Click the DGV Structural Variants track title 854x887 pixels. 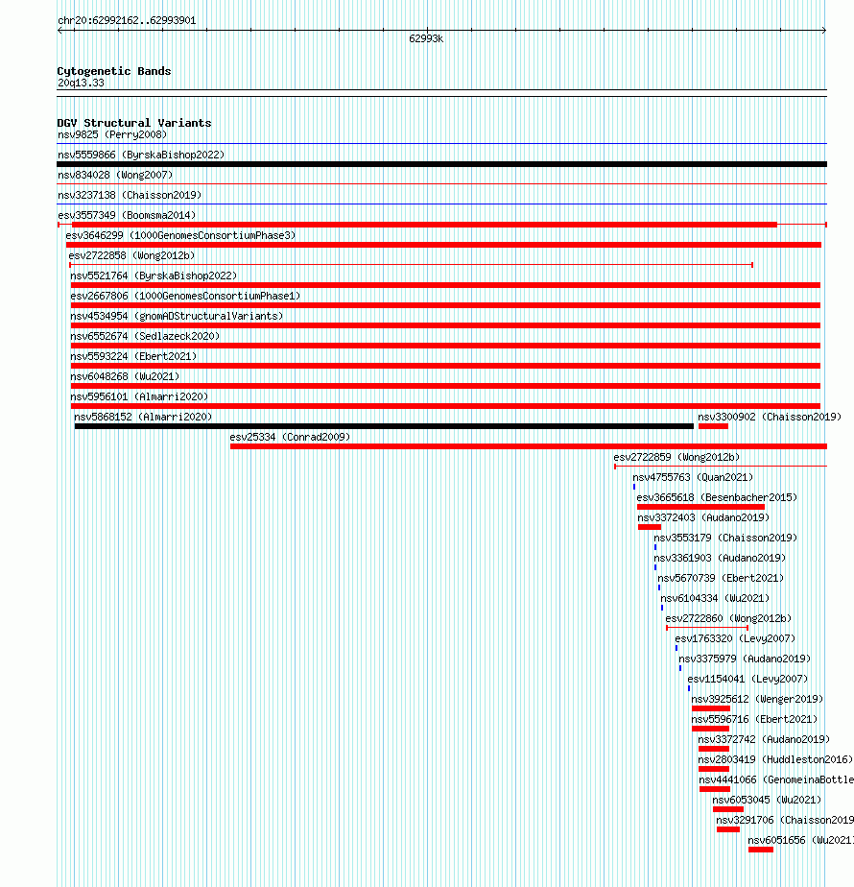click(134, 123)
